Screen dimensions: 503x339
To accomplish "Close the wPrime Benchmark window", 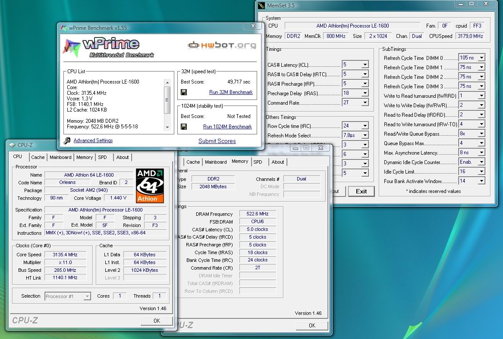I will [253, 26].
